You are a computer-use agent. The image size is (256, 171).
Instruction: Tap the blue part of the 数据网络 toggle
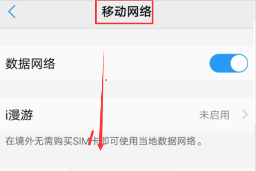220,63
